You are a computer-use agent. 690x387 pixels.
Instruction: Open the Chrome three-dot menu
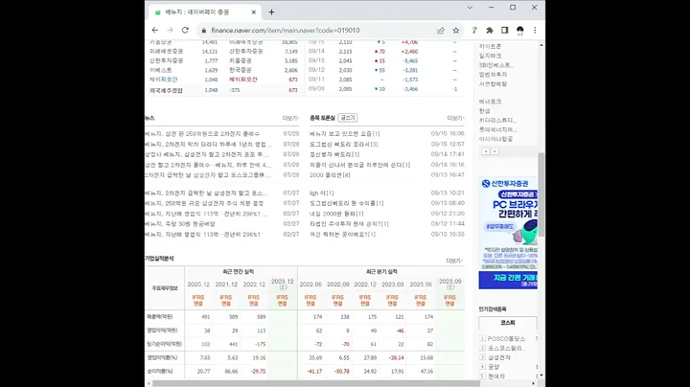[535, 31]
